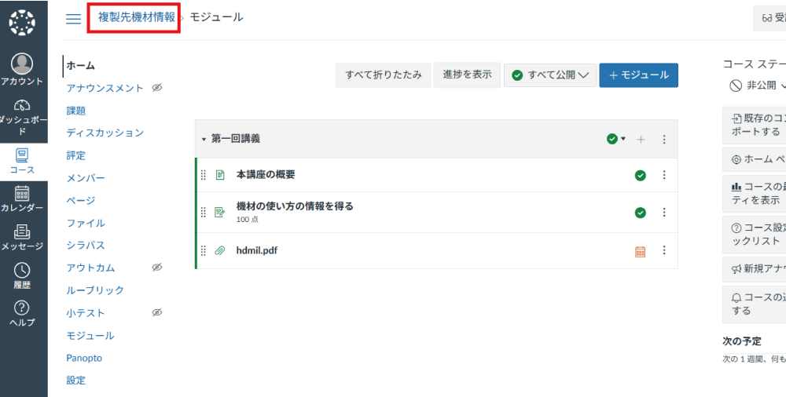
Task: Toggle published checkmark for 本講座の概要
Action: (x=640, y=175)
